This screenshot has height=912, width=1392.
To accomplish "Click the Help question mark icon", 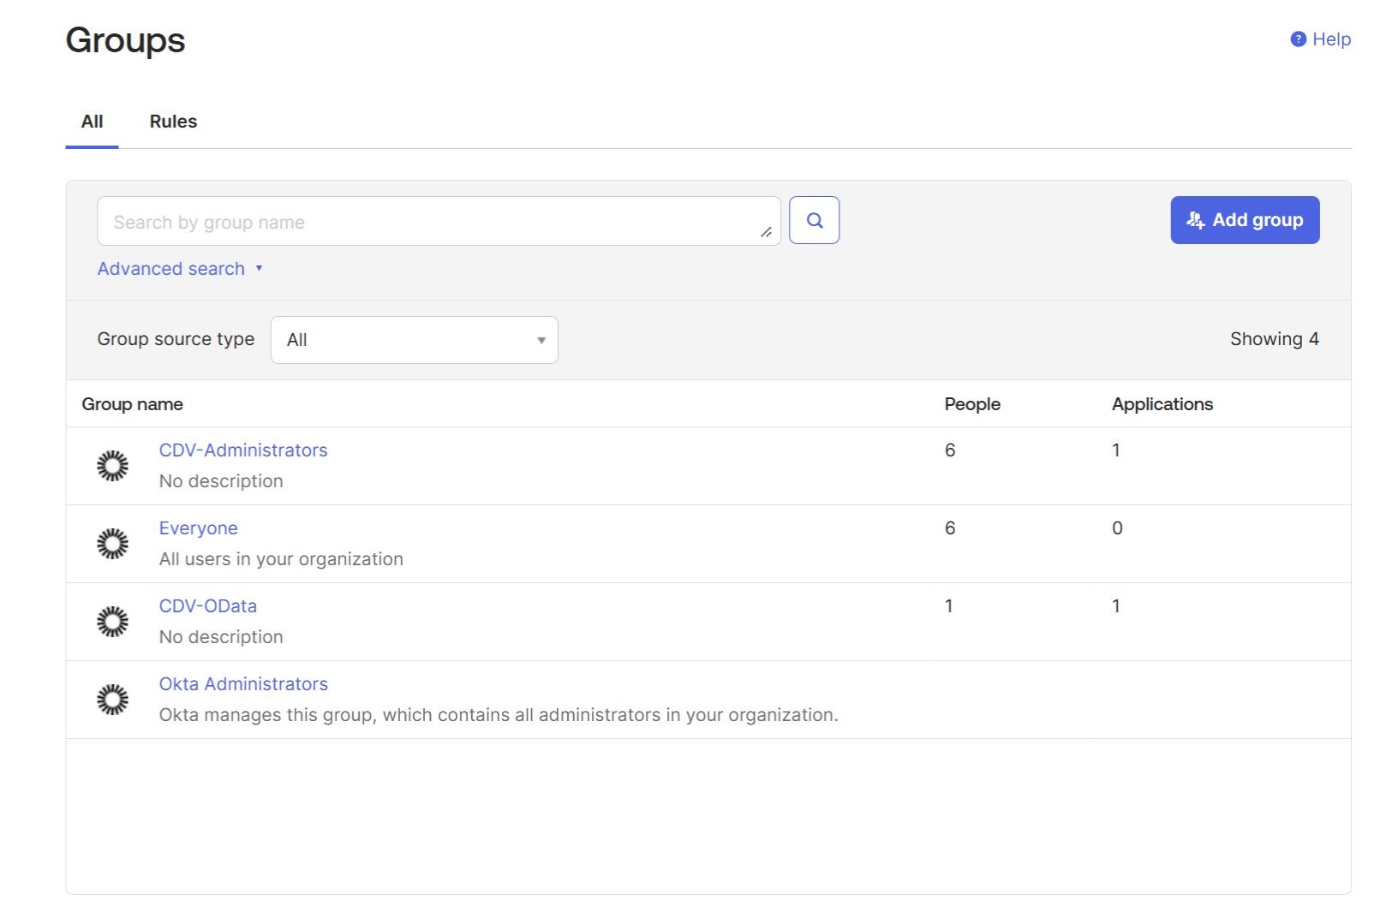I will click(1298, 39).
